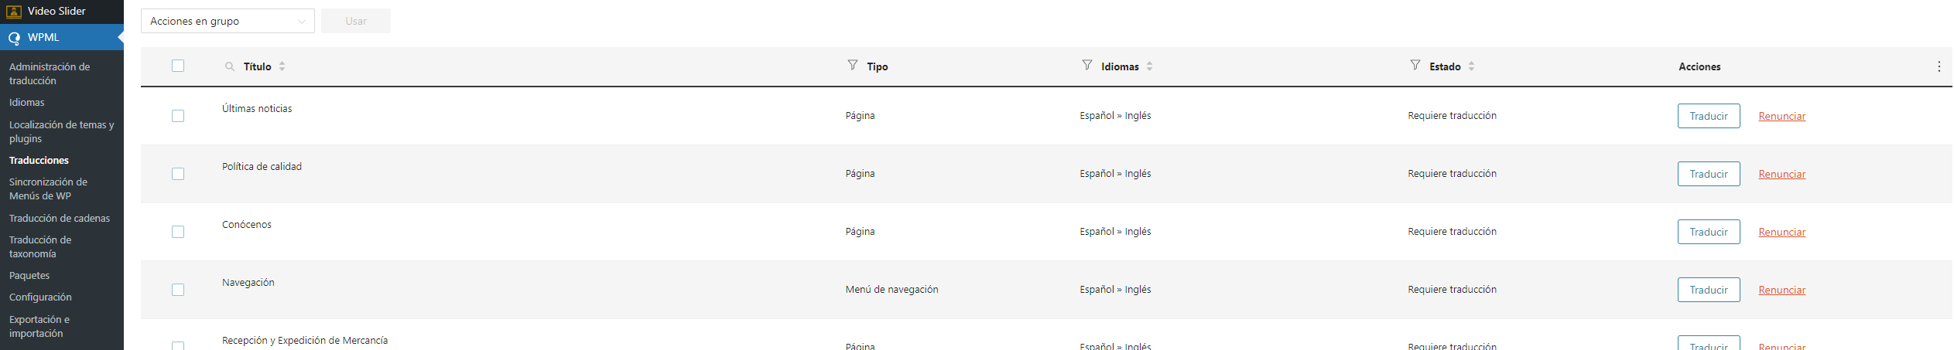
Task: Select the Navegación row checkbox
Action: [x=178, y=290]
